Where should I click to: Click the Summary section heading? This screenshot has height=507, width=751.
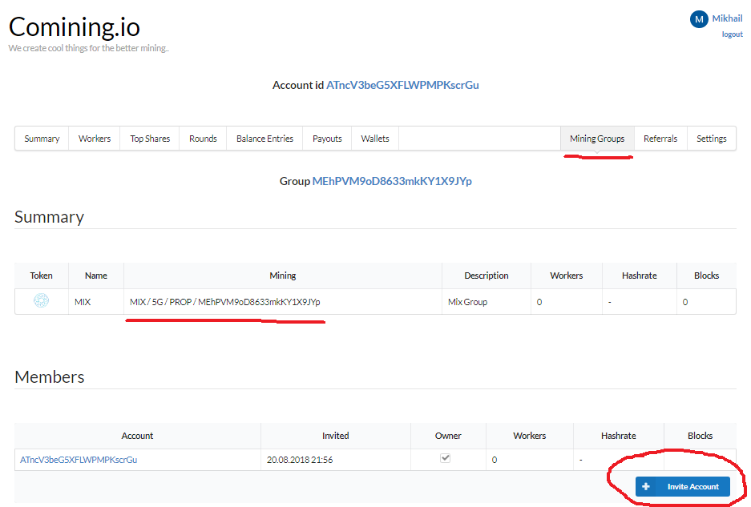[50, 217]
